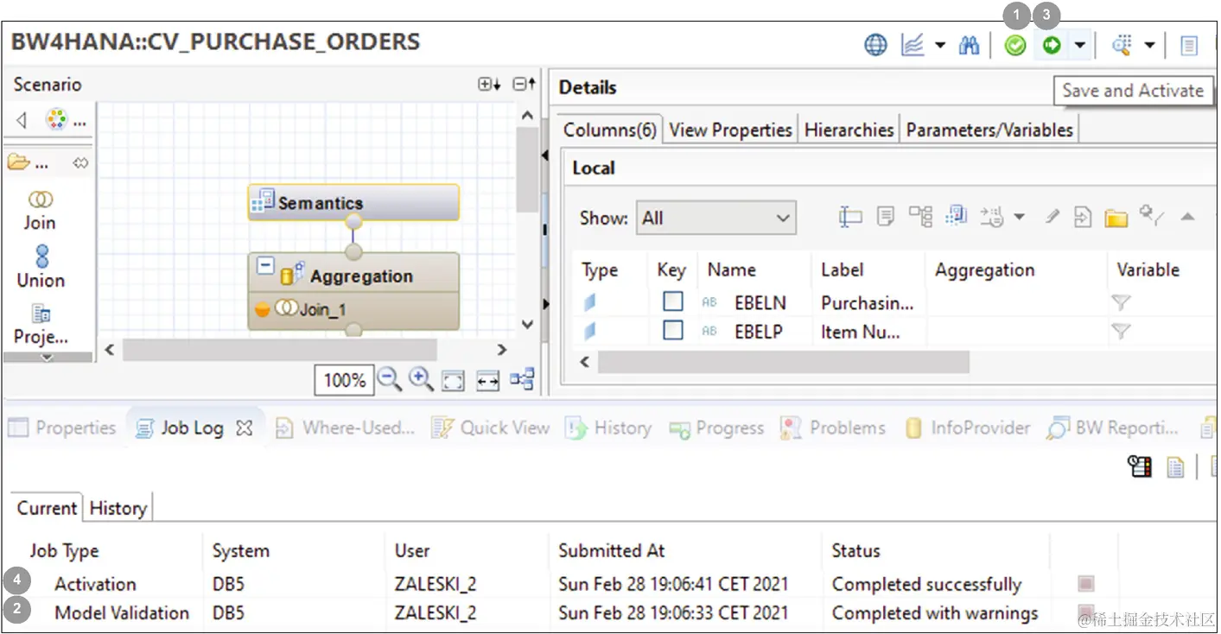
Task: Click the Collapse All icon in Scenario header
Action: point(524,84)
